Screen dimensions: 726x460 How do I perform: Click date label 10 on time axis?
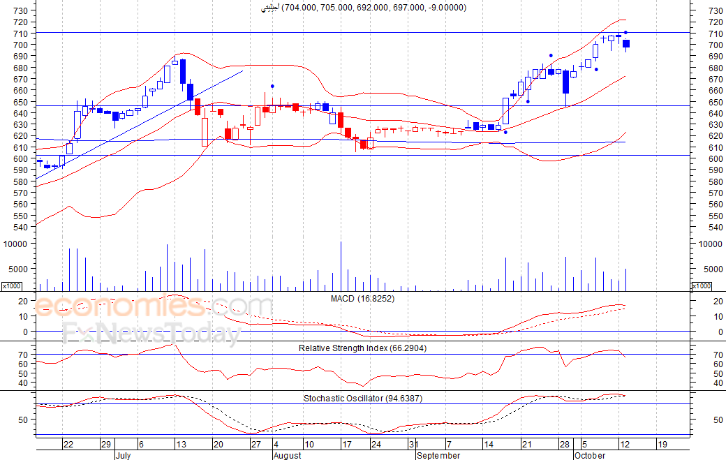coord(309,444)
